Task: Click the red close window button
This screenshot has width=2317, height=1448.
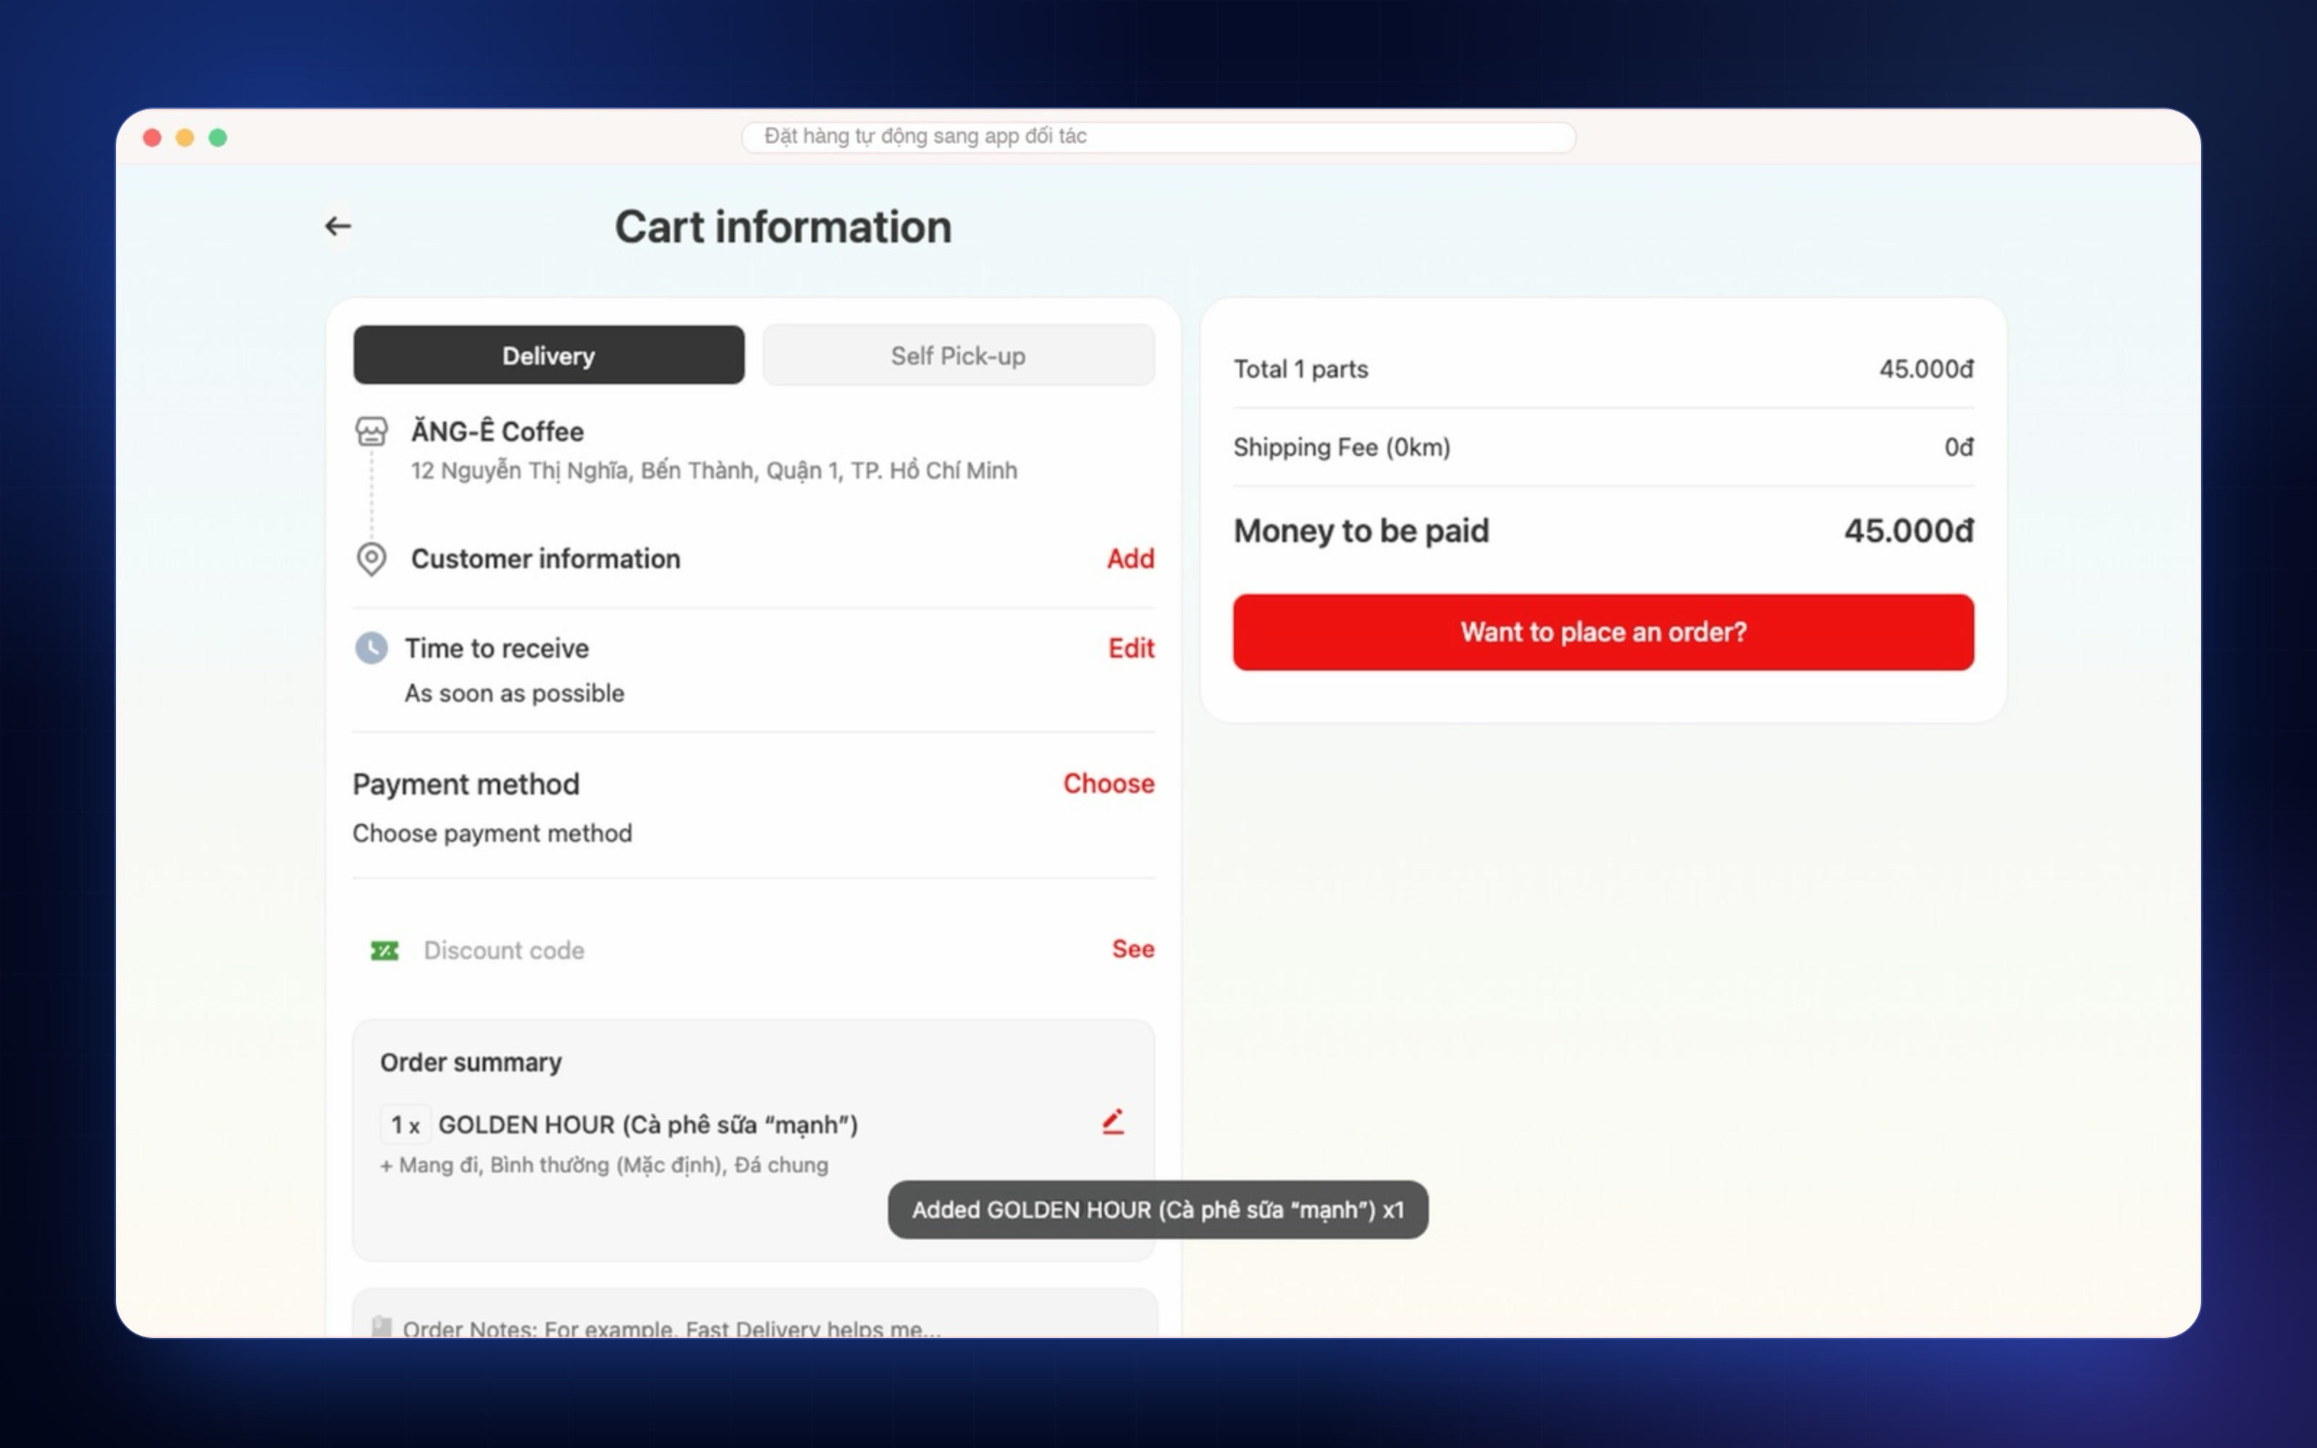Action: pos(152,137)
